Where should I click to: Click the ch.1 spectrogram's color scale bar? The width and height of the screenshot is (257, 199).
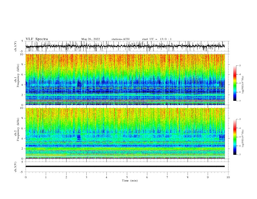235,83
